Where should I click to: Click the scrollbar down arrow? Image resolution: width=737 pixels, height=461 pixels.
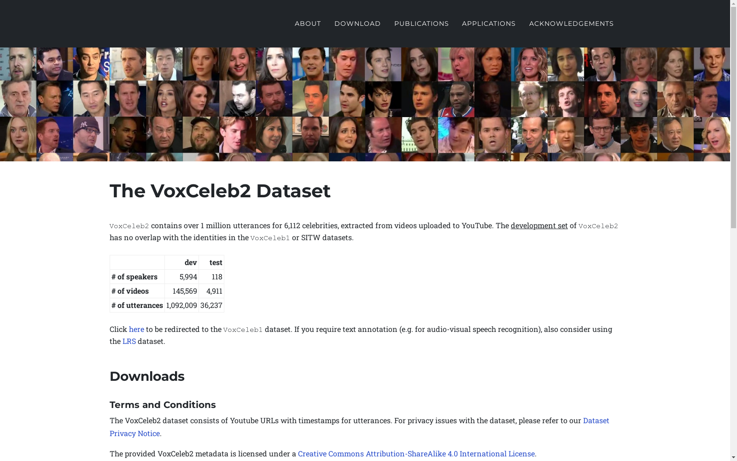(x=733, y=457)
